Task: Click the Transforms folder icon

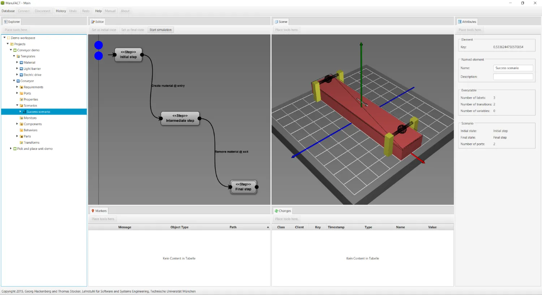Action: [x=21, y=143]
